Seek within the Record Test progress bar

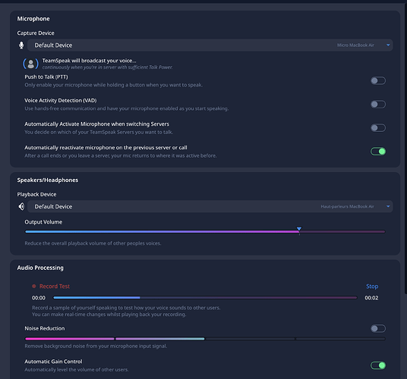(205, 298)
